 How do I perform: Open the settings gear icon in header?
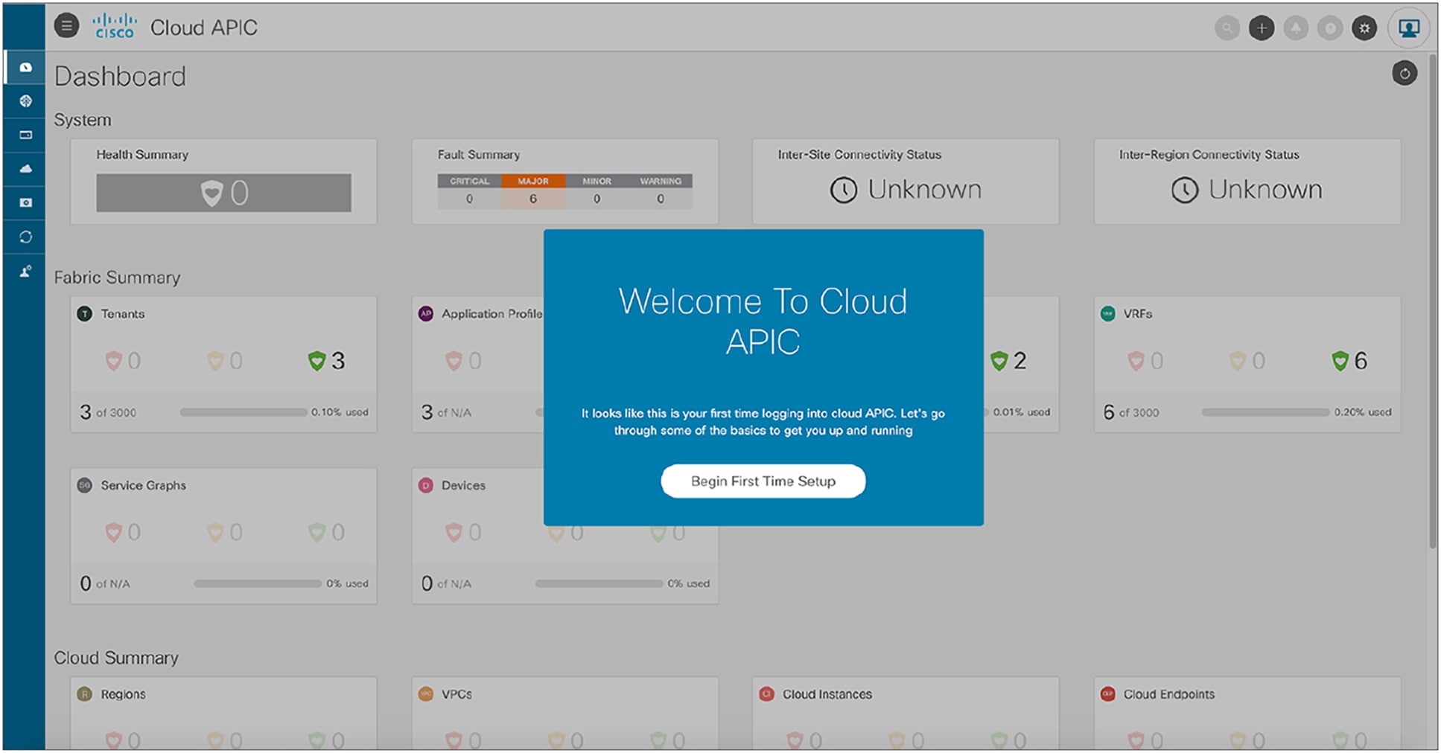point(1364,28)
